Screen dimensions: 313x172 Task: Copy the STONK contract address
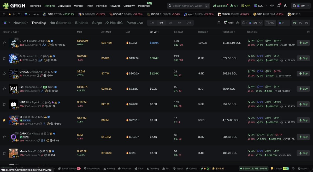[x=40, y=45]
